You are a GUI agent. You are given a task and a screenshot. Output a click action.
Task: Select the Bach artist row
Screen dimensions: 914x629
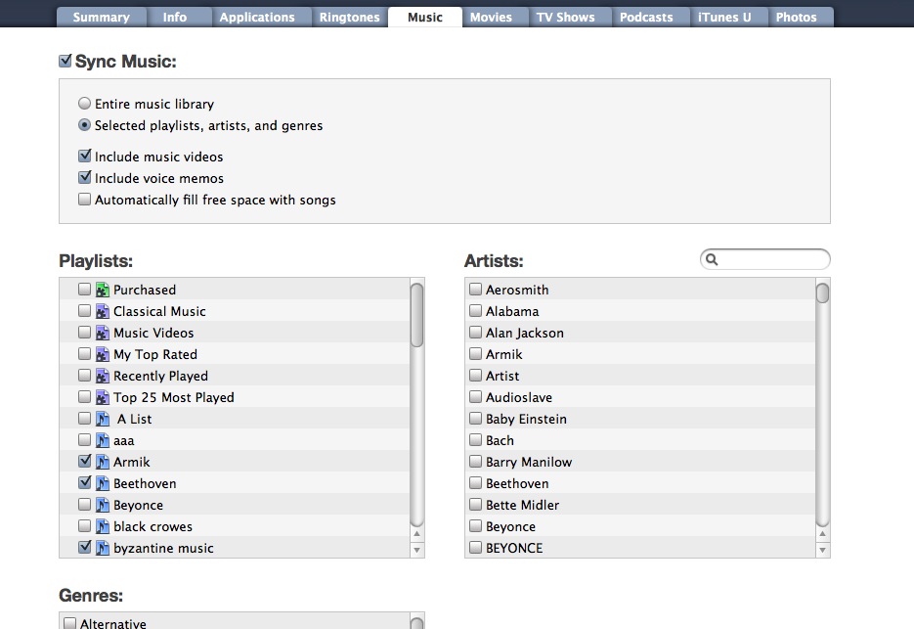pos(640,440)
